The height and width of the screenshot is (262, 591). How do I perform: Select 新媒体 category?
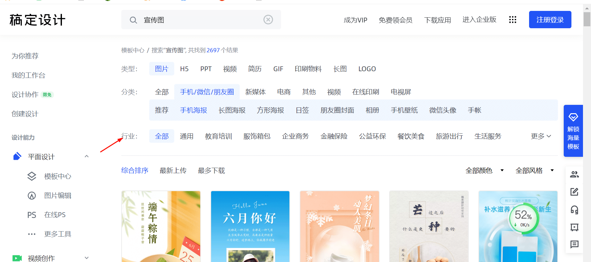[255, 92]
